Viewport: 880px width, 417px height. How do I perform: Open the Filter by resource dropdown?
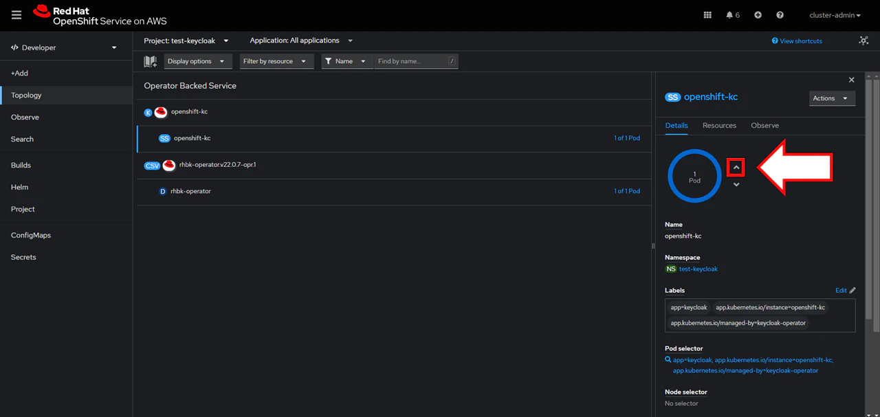tap(276, 61)
